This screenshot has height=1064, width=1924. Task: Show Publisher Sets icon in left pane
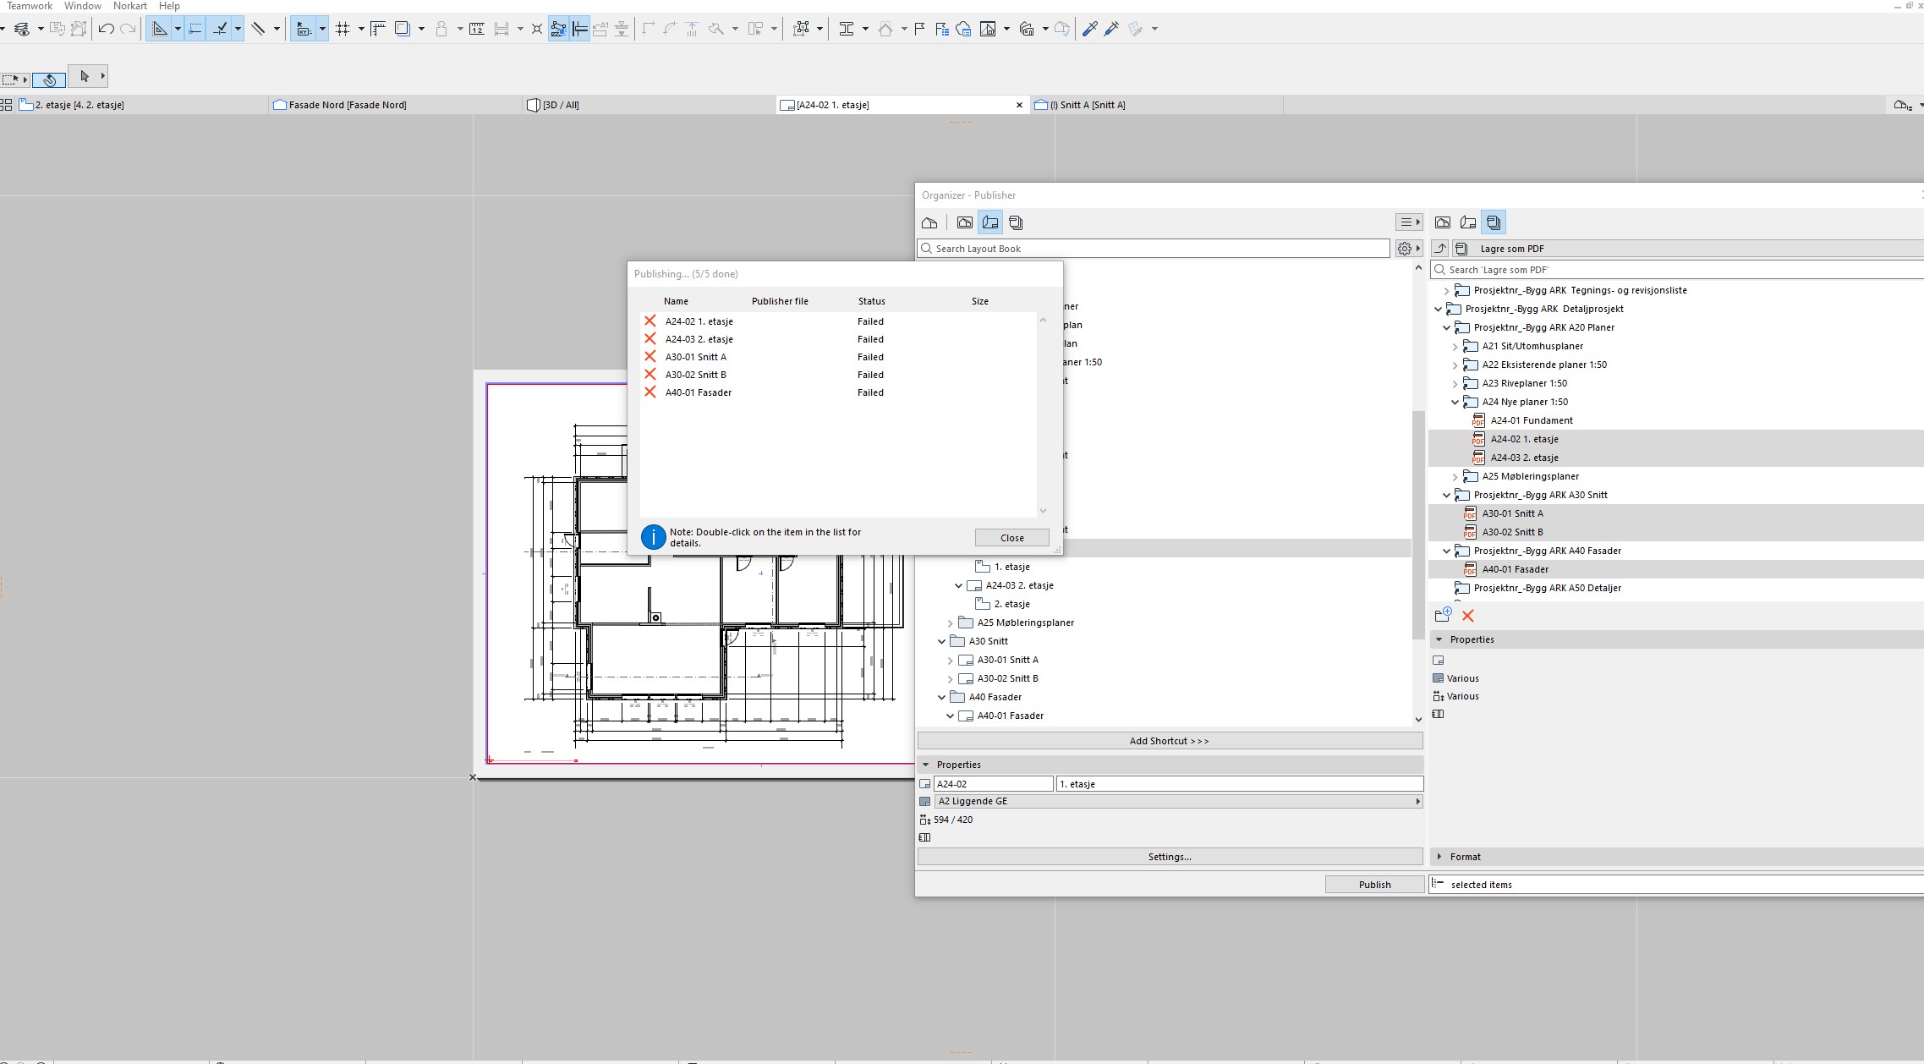(1016, 222)
